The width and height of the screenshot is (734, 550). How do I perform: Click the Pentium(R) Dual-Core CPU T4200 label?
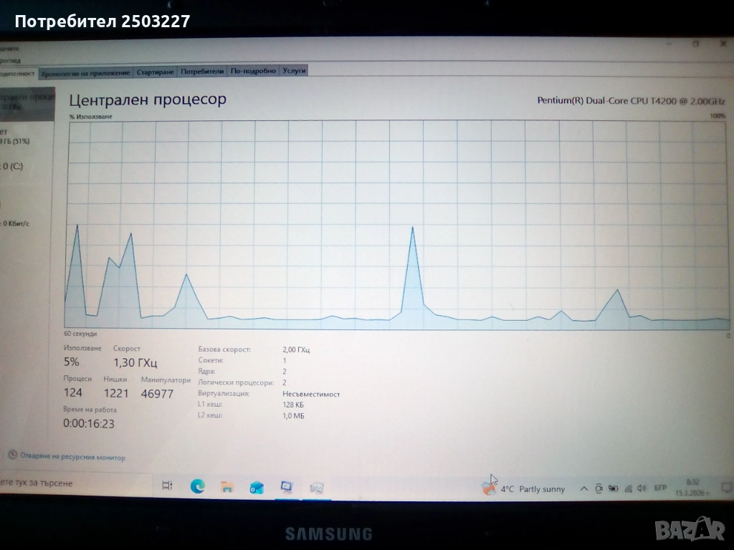tap(631, 100)
